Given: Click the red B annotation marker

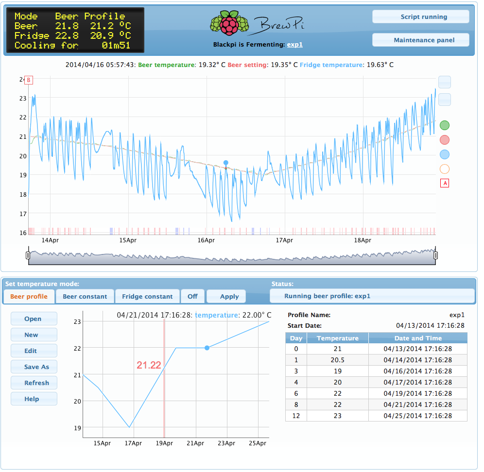Looking at the screenshot, I should [x=29, y=80].
